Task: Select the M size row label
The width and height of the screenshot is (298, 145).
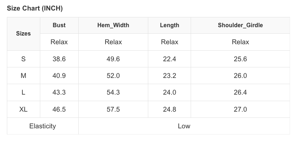Action: coord(24,76)
